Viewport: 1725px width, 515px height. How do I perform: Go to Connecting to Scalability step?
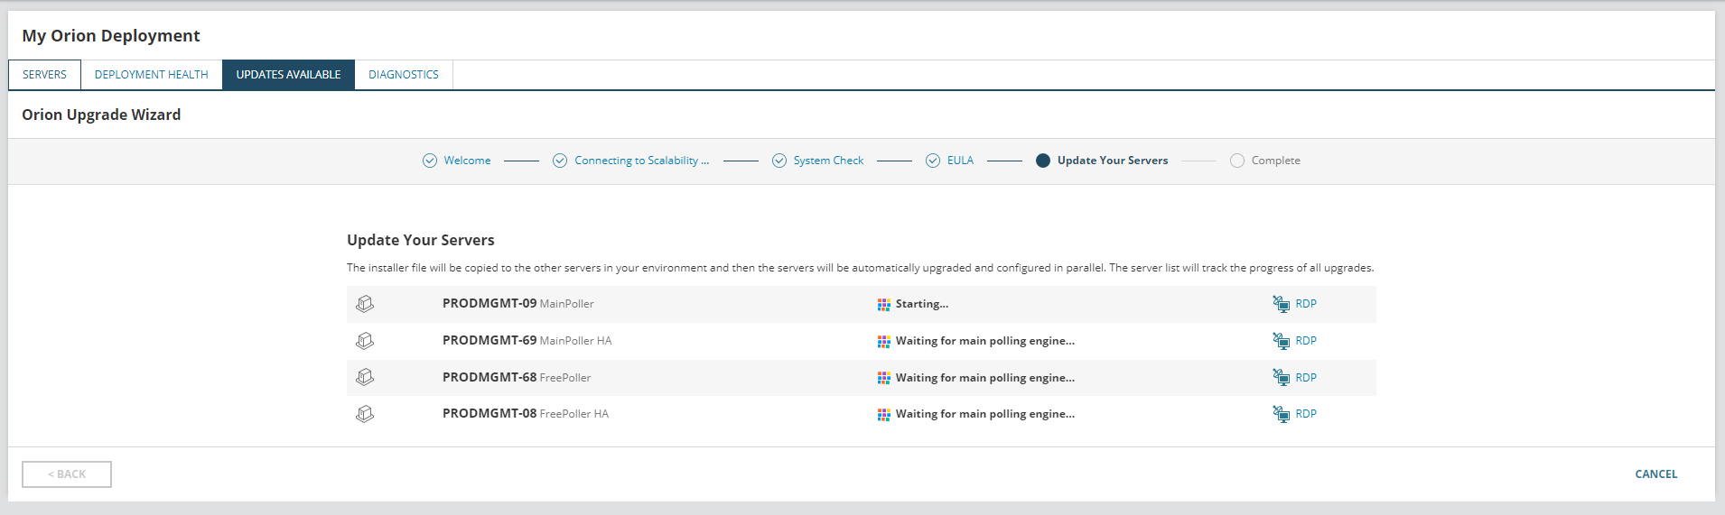[642, 161]
